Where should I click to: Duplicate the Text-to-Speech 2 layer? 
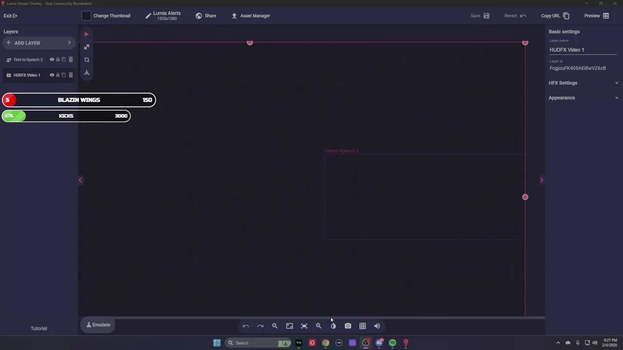point(64,60)
